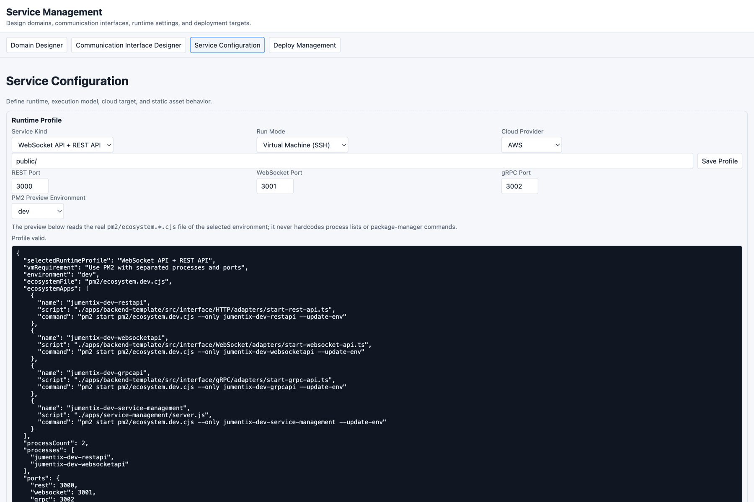Screen dimensions: 754x502
Task: Click the start-rest-api.ts script line
Action: 187,310
